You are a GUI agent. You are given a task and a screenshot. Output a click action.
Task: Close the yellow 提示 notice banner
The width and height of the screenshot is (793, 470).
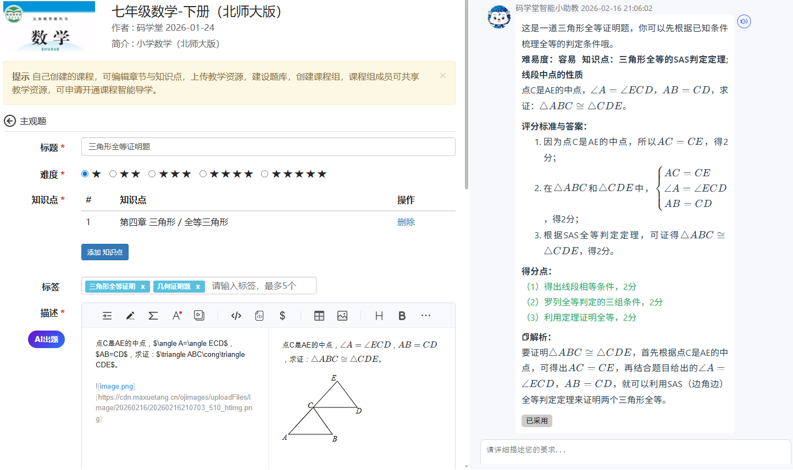(442, 76)
